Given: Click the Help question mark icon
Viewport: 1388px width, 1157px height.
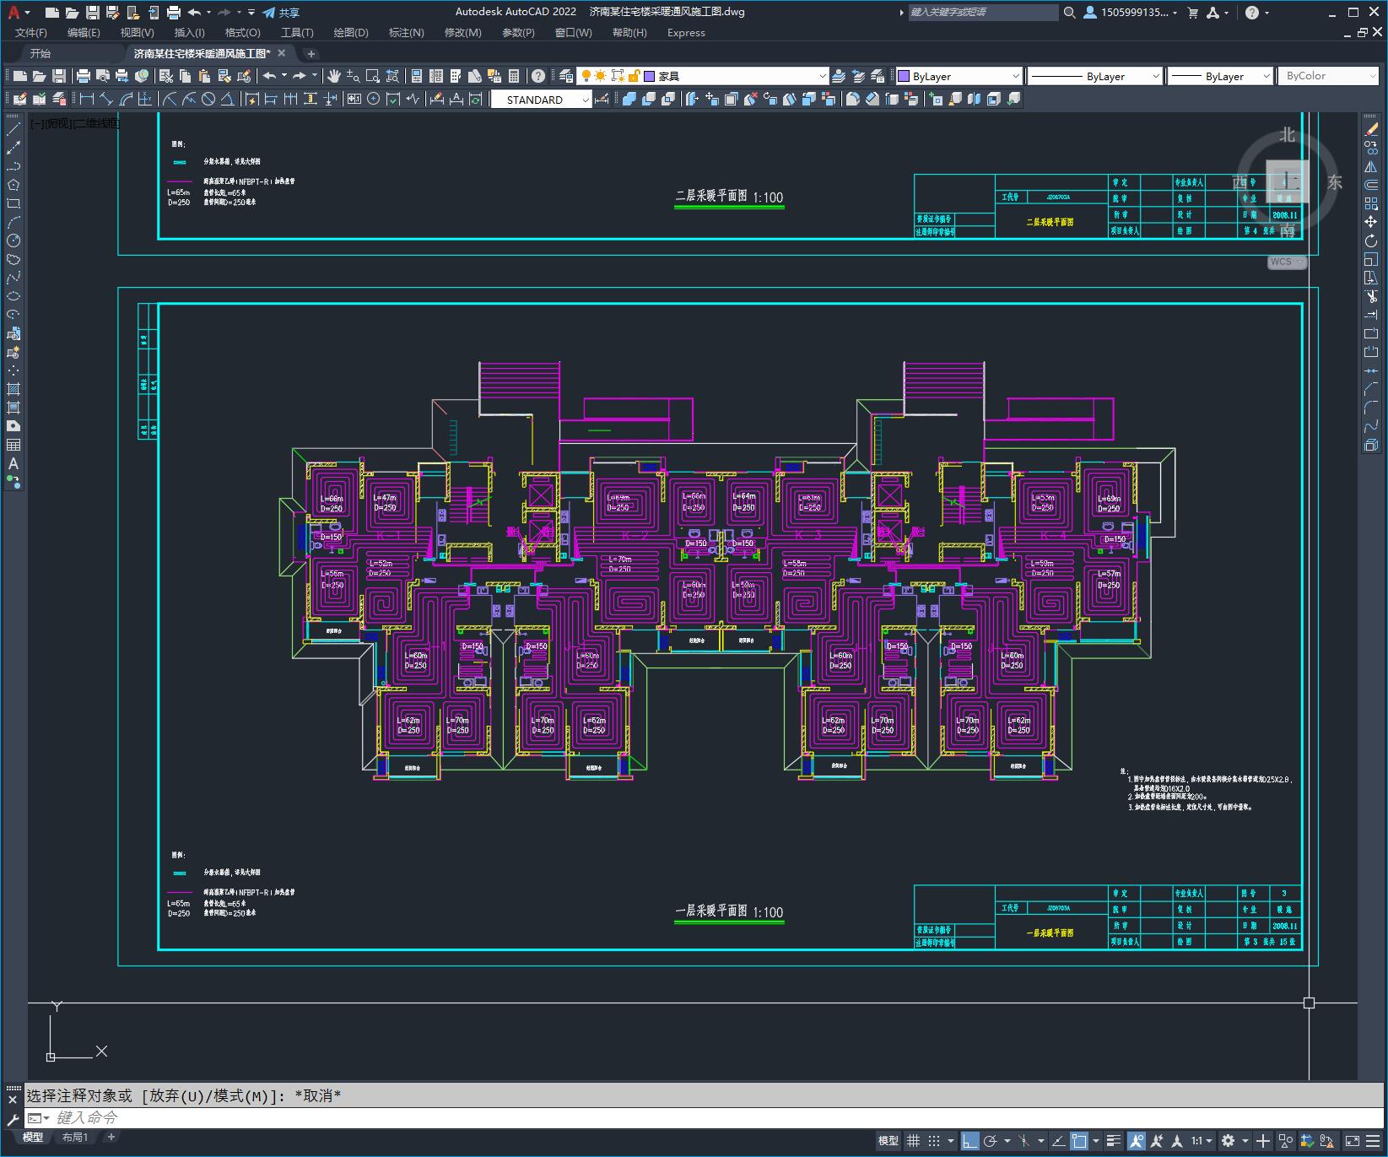Looking at the screenshot, I should 537,76.
